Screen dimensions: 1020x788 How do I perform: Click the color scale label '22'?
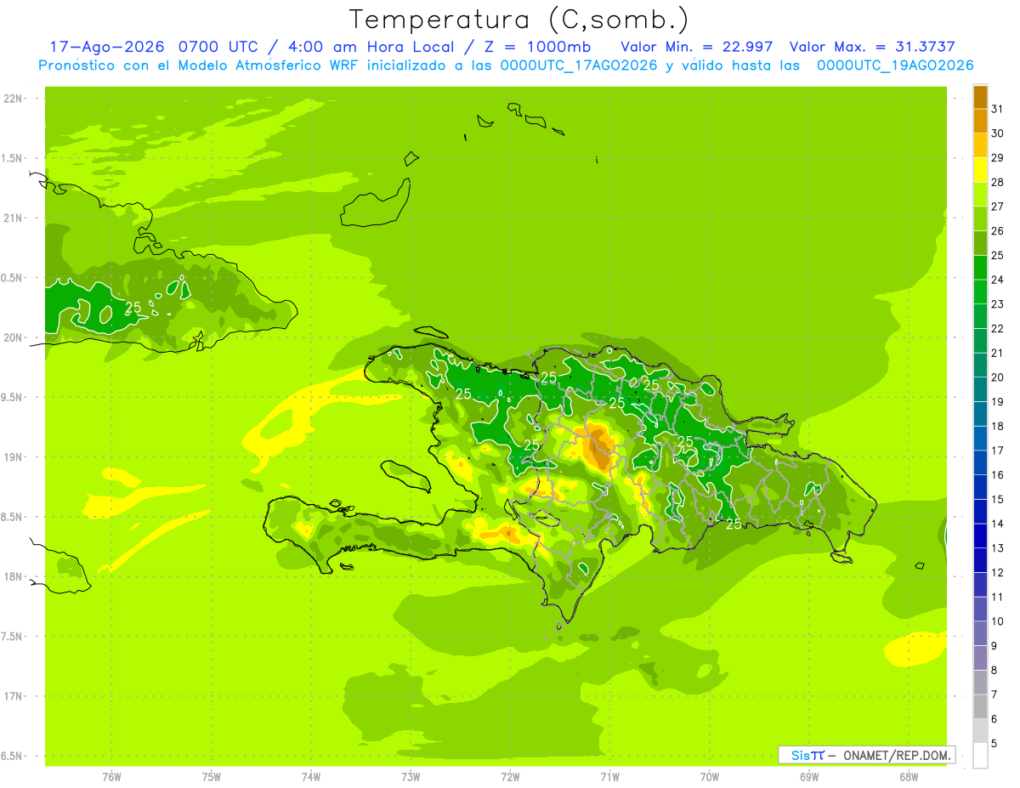click(x=997, y=329)
